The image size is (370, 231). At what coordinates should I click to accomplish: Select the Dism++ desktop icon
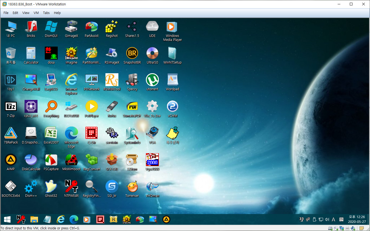[x=31, y=189]
